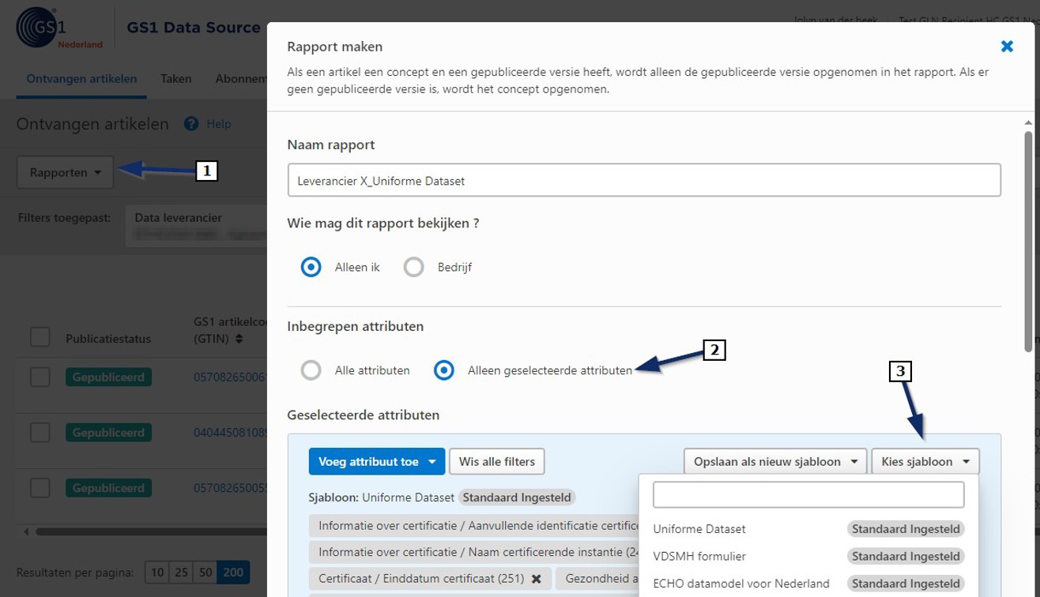Click the template search field
This screenshot has width=1040, height=597.
point(808,495)
